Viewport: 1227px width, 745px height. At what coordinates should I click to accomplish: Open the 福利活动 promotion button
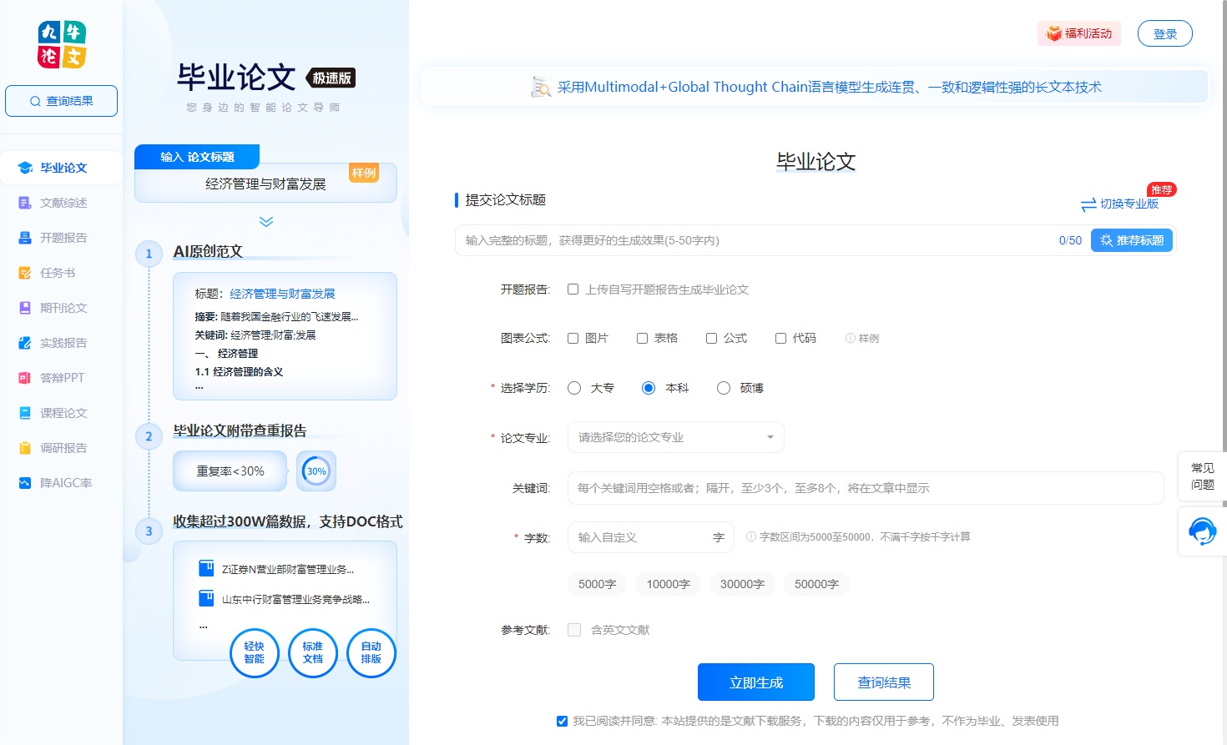[x=1079, y=33]
